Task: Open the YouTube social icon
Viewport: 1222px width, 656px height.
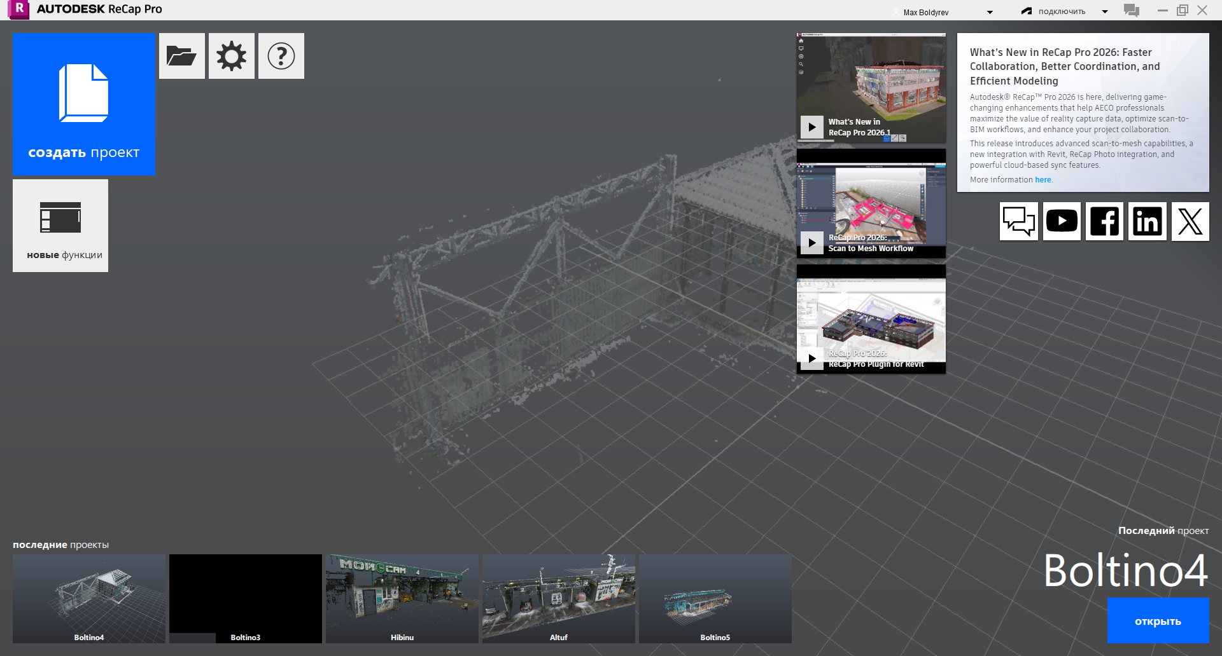Action: (x=1062, y=221)
